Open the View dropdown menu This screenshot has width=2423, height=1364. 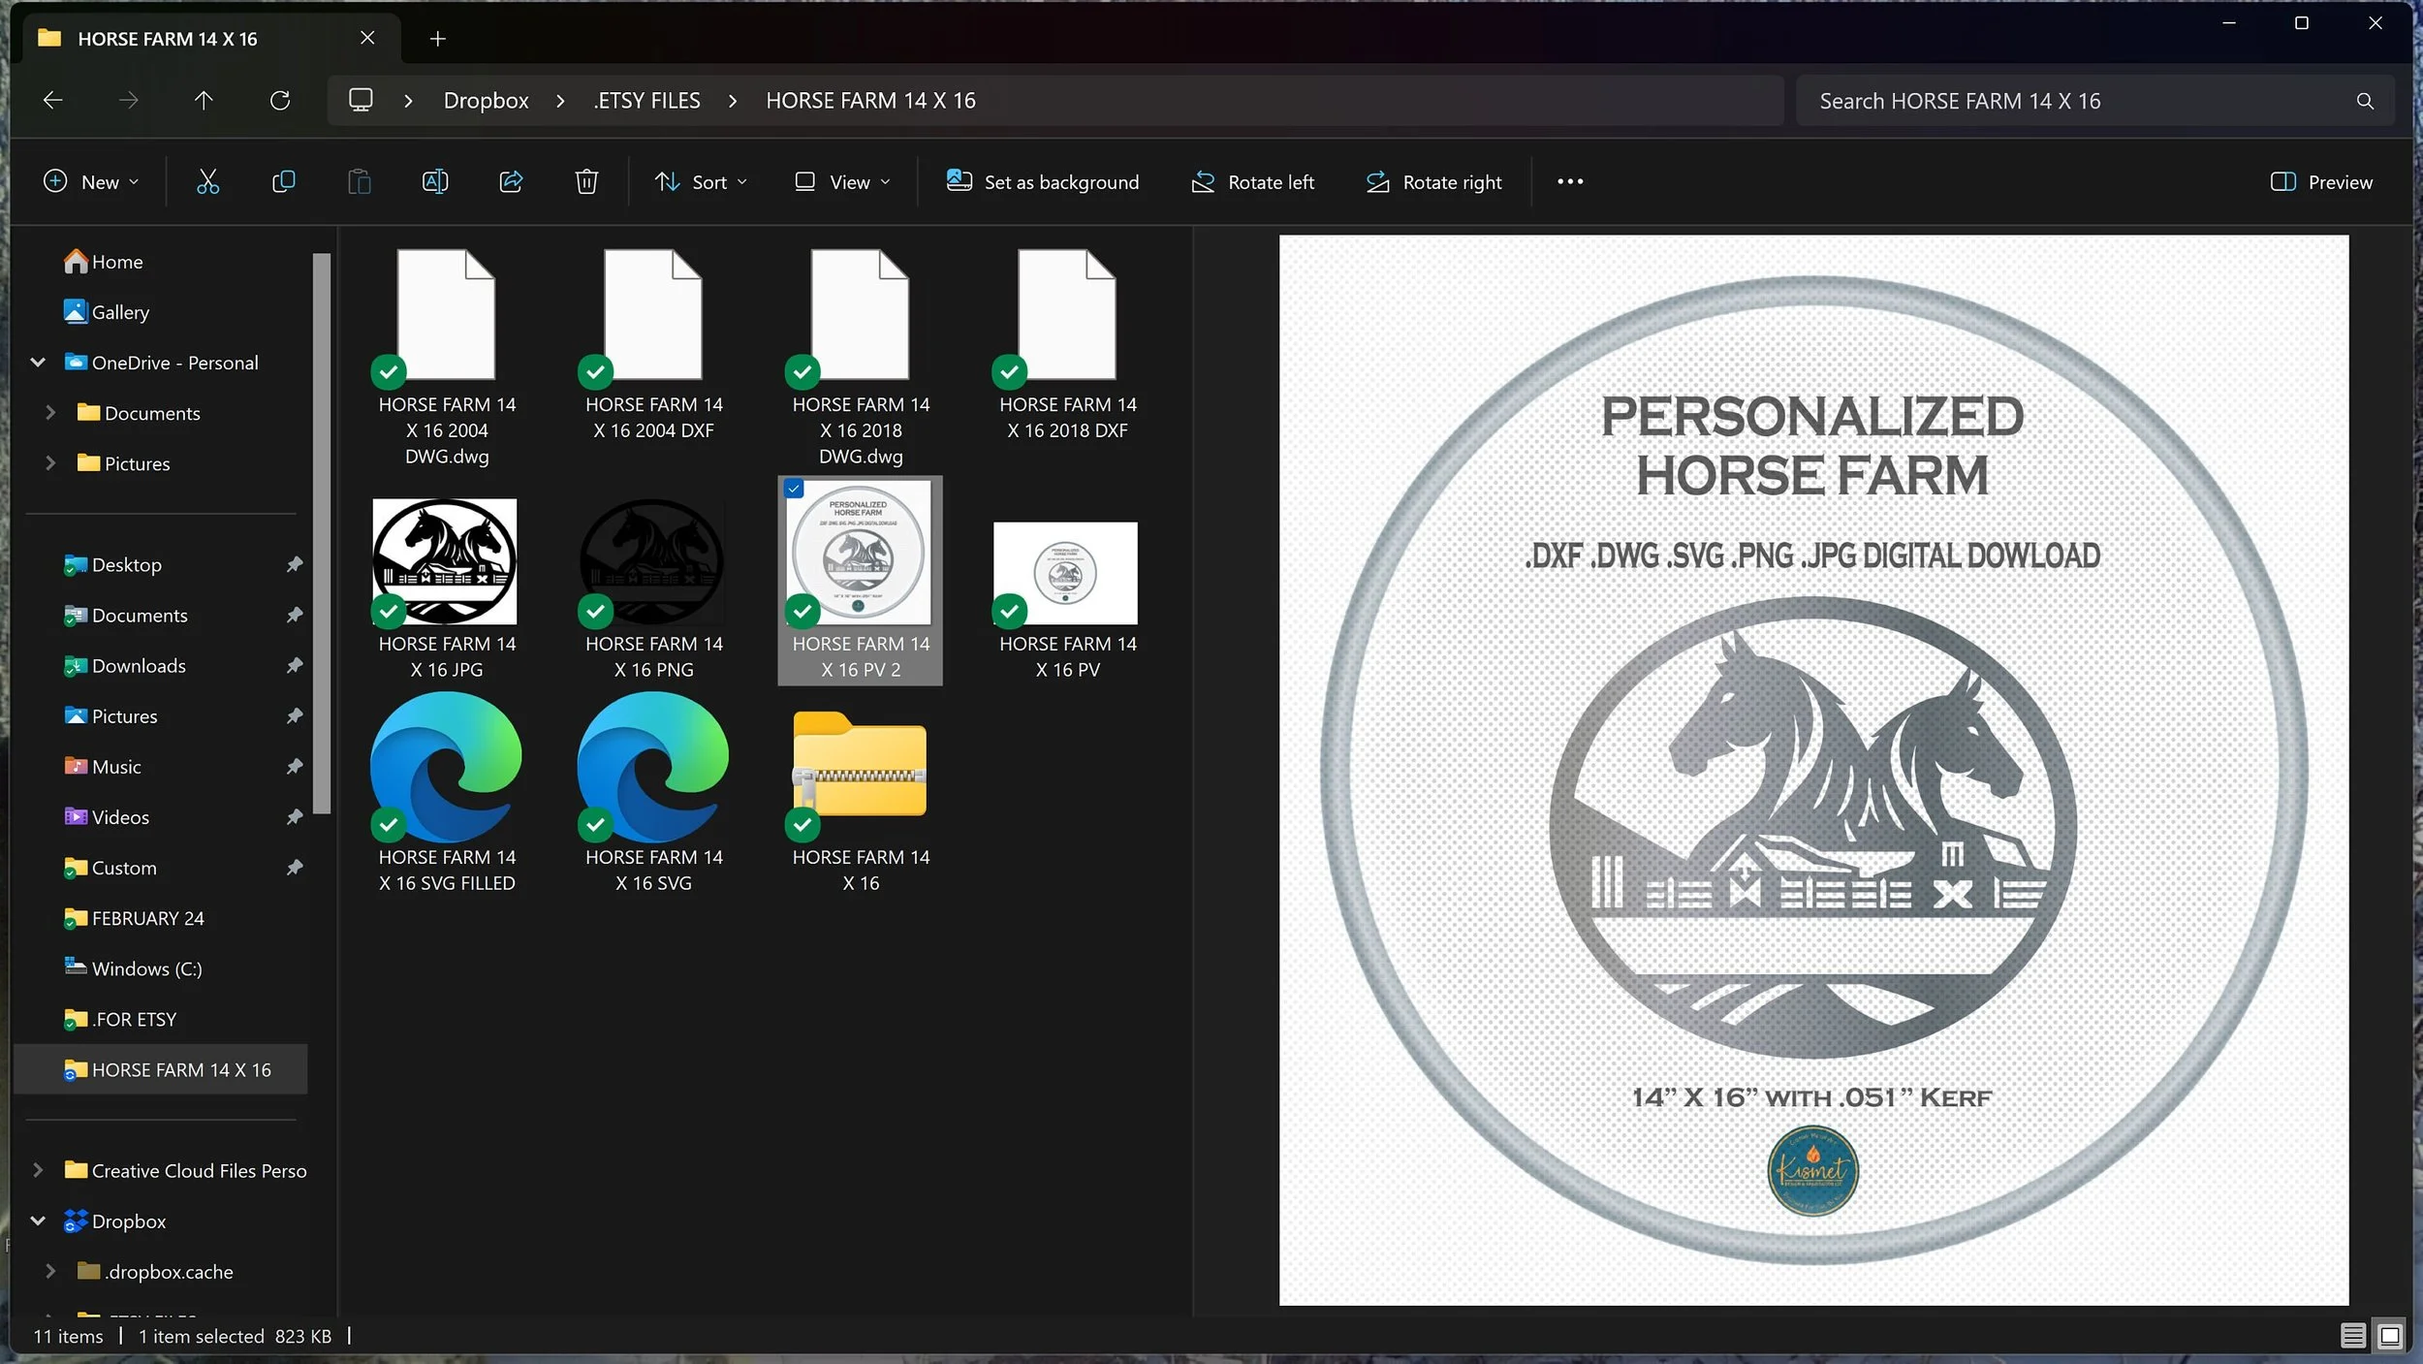842,181
